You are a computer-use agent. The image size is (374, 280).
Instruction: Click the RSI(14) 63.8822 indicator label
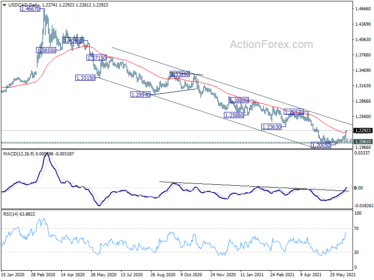click(x=19, y=214)
